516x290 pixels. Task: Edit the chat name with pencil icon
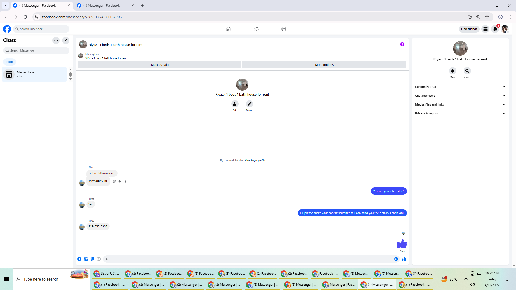(249, 104)
